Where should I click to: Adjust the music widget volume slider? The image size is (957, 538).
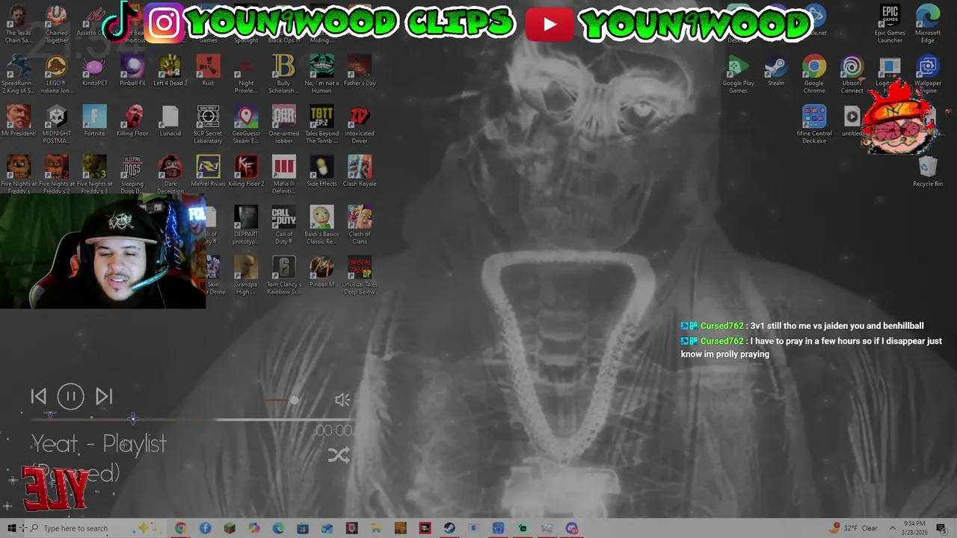pyautogui.click(x=294, y=401)
